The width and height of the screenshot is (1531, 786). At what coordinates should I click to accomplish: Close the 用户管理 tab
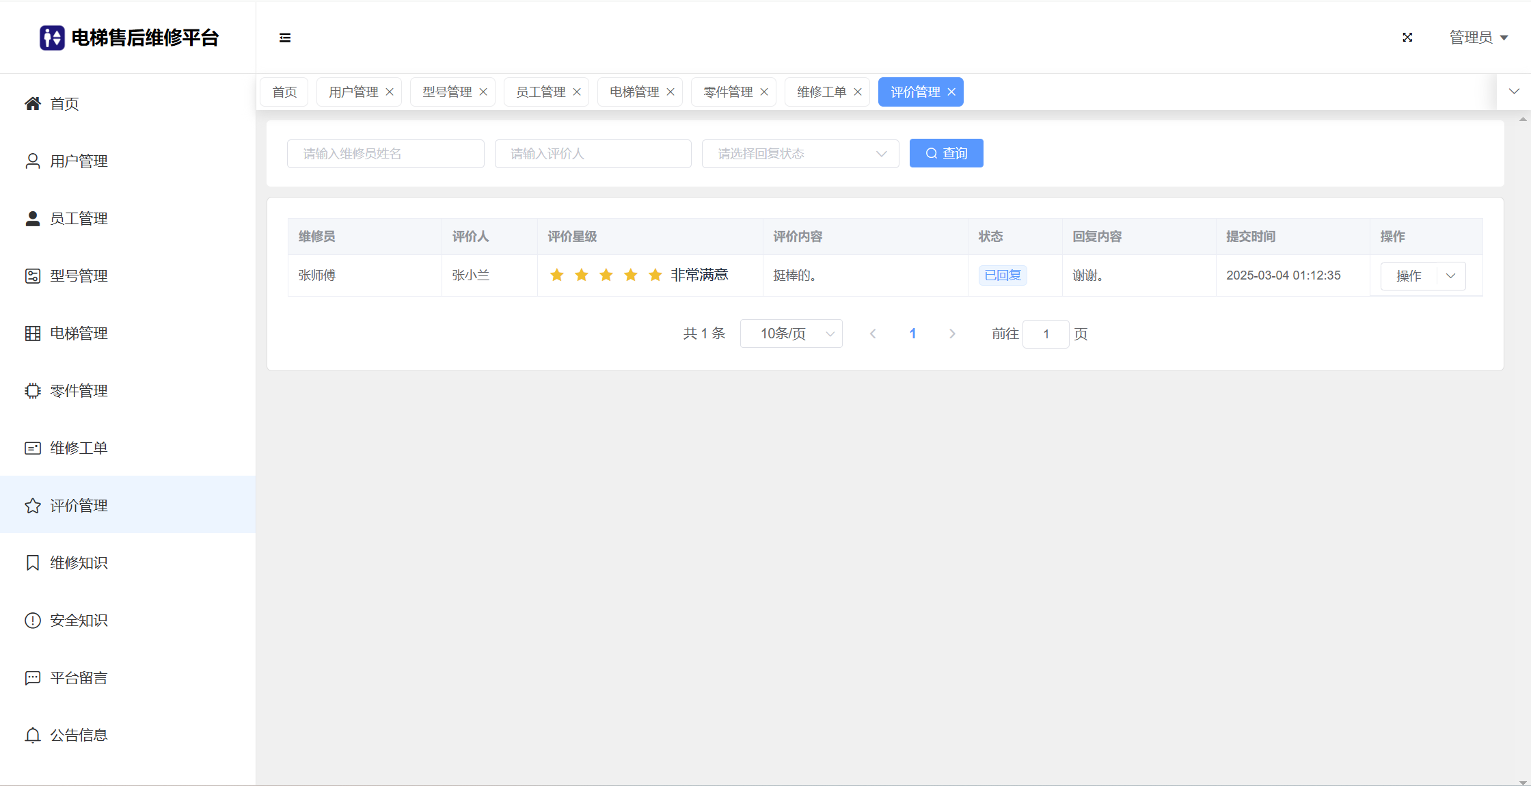coord(390,92)
